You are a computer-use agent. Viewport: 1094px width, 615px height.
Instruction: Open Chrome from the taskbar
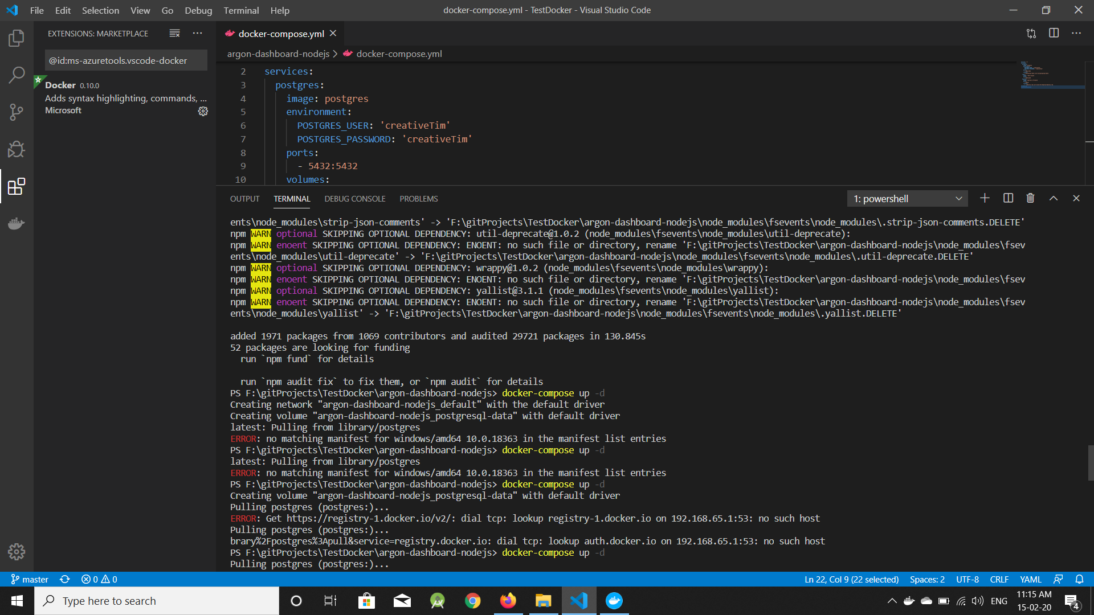472,601
